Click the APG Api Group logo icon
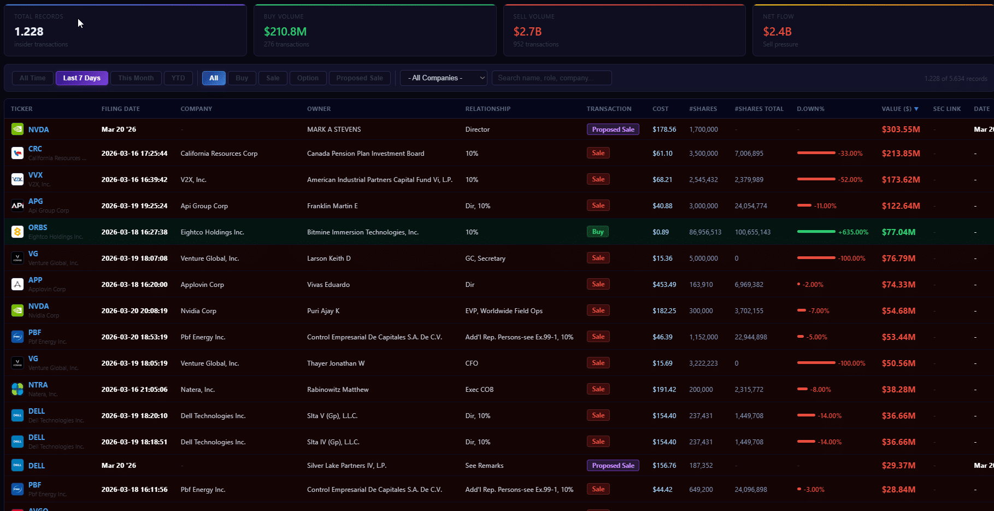The image size is (994, 511). [17, 205]
